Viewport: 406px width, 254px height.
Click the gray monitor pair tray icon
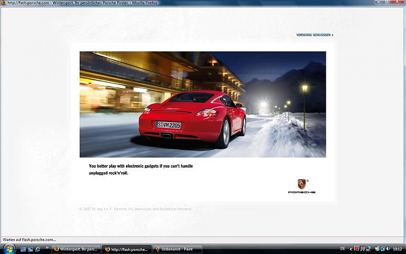[x=363, y=249]
